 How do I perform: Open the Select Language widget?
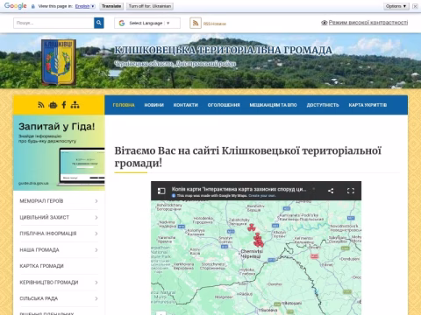(147, 23)
